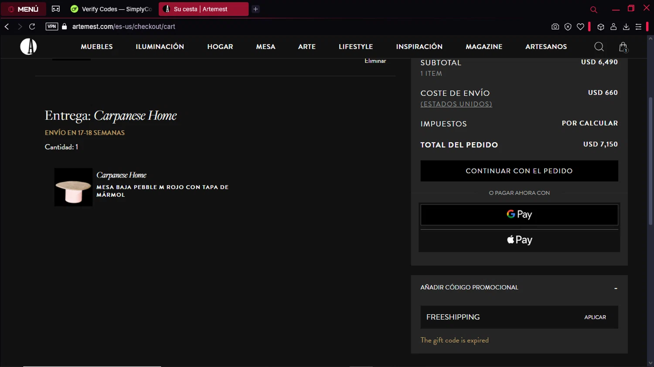Image resolution: width=654 pixels, height=367 pixels.
Task: Switch to the Verify Codes SimplyCodes tab
Action: coord(112,9)
